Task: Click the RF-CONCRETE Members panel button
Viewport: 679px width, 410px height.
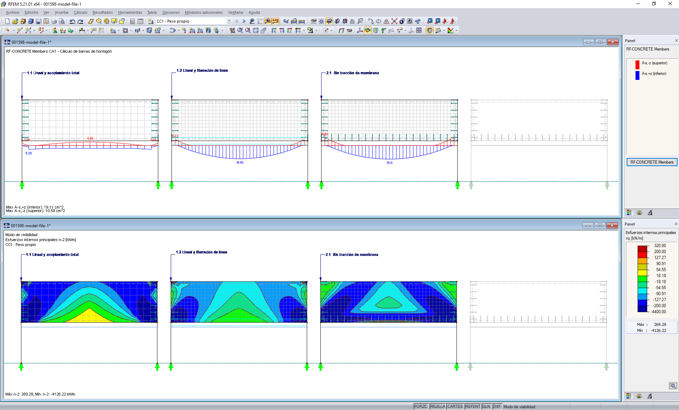Action: click(x=651, y=162)
